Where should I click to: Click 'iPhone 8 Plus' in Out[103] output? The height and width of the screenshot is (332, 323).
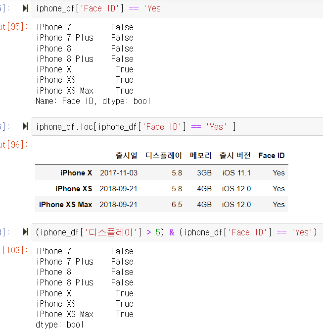(x=65, y=282)
